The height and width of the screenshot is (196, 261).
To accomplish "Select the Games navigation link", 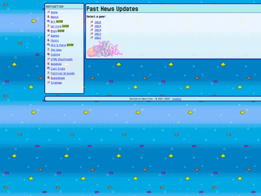I will 55,36.
